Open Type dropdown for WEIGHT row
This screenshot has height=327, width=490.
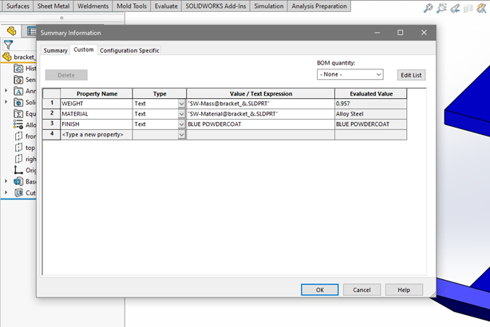[x=182, y=104]
